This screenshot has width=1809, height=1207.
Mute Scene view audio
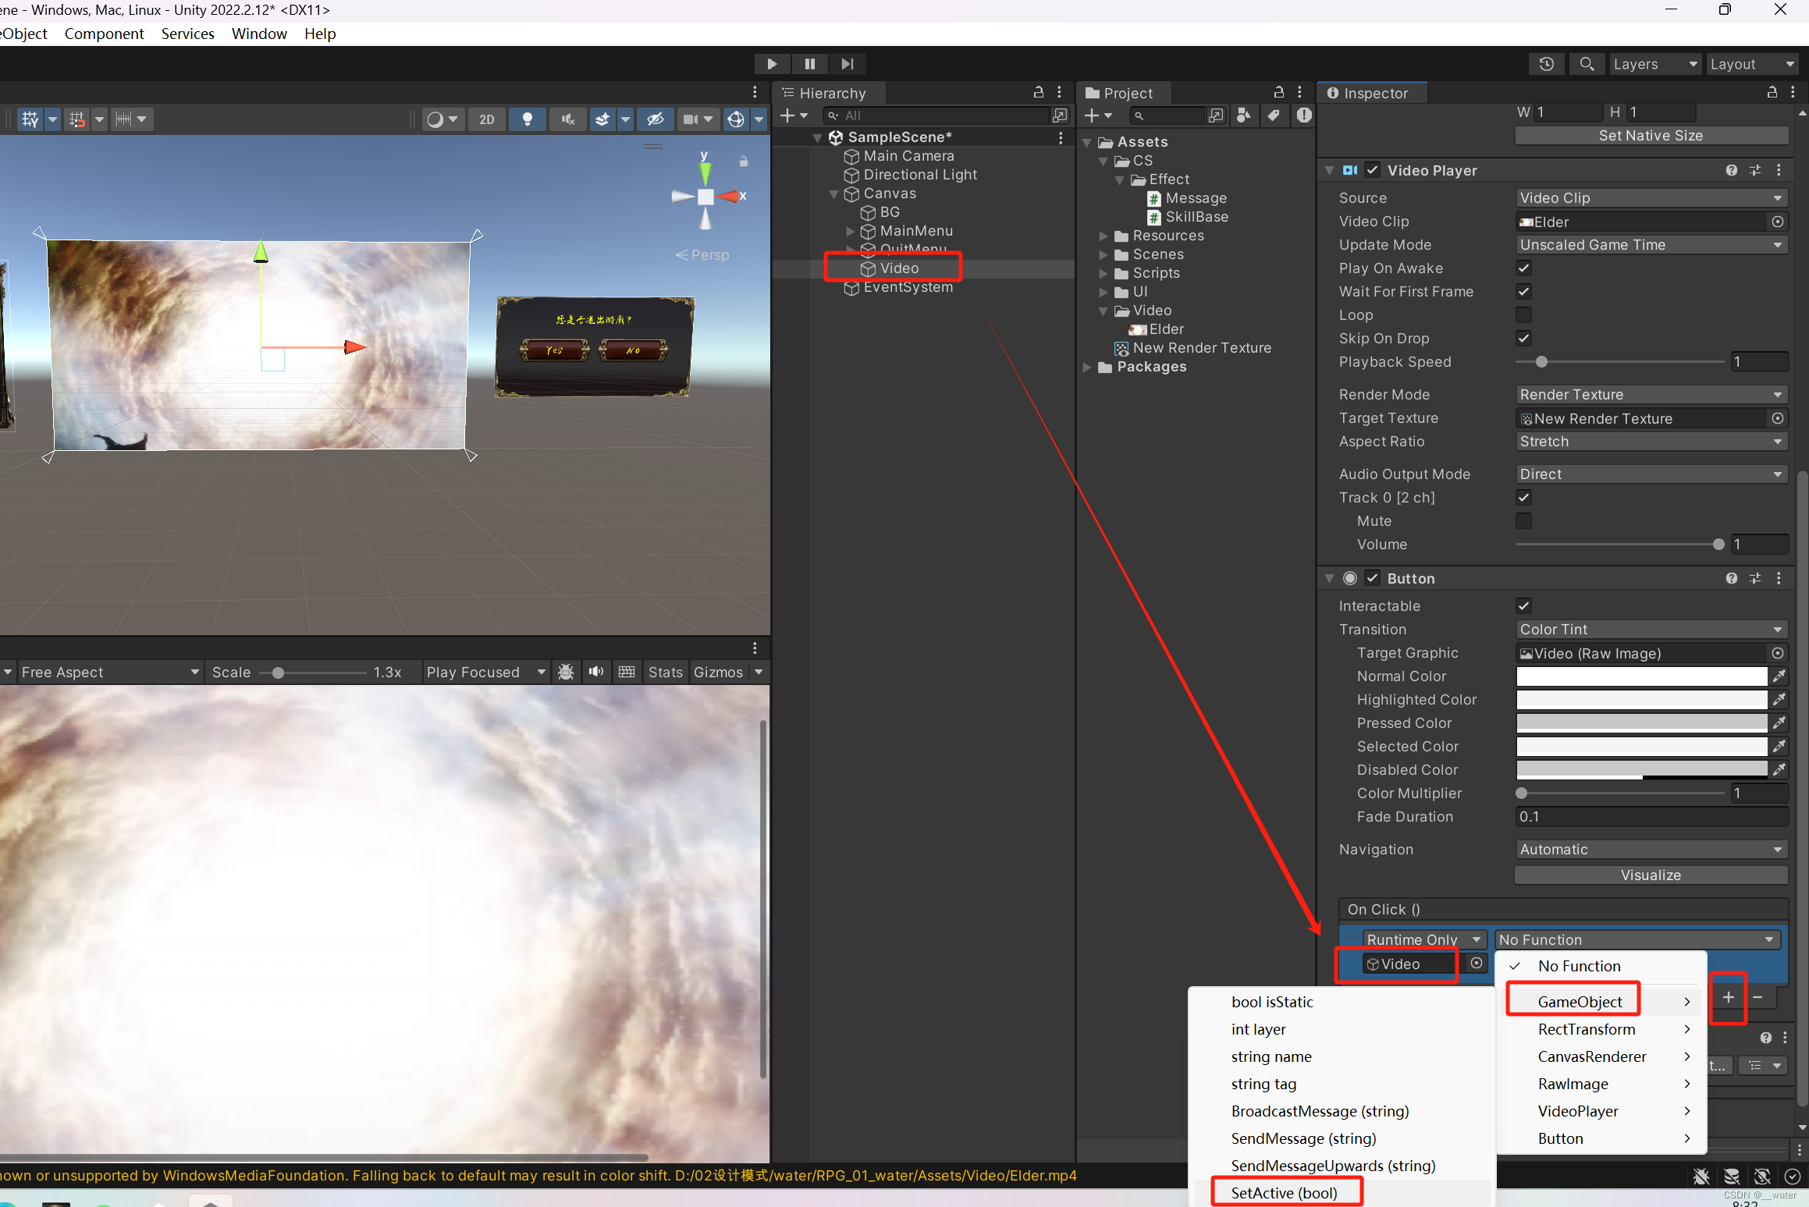(x=567, y=119)
